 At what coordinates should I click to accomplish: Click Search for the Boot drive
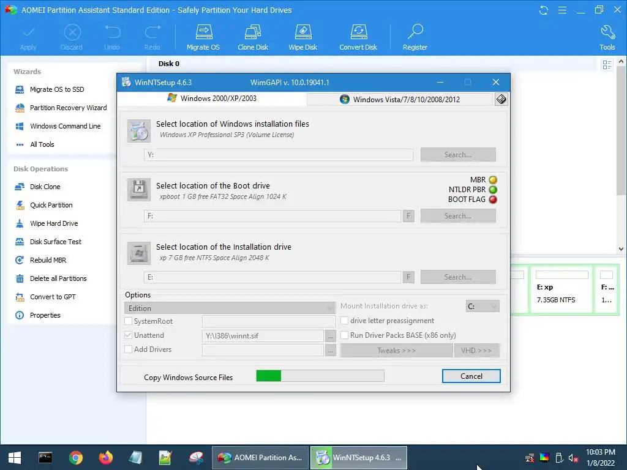coord(458,216)
